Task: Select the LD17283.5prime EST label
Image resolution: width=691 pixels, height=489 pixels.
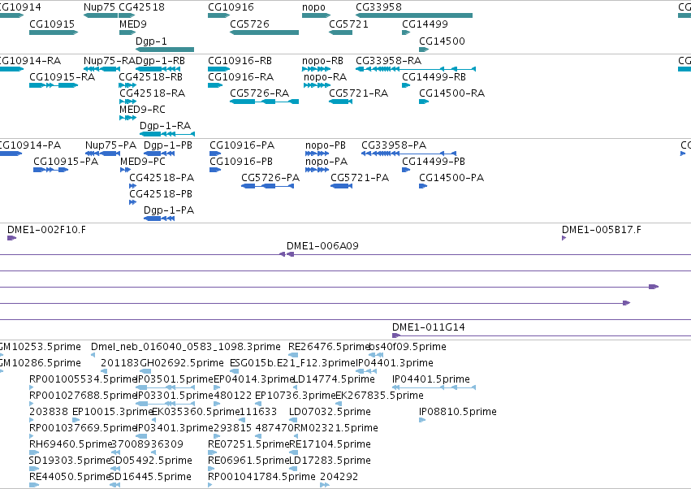Action: pos(330,461)
